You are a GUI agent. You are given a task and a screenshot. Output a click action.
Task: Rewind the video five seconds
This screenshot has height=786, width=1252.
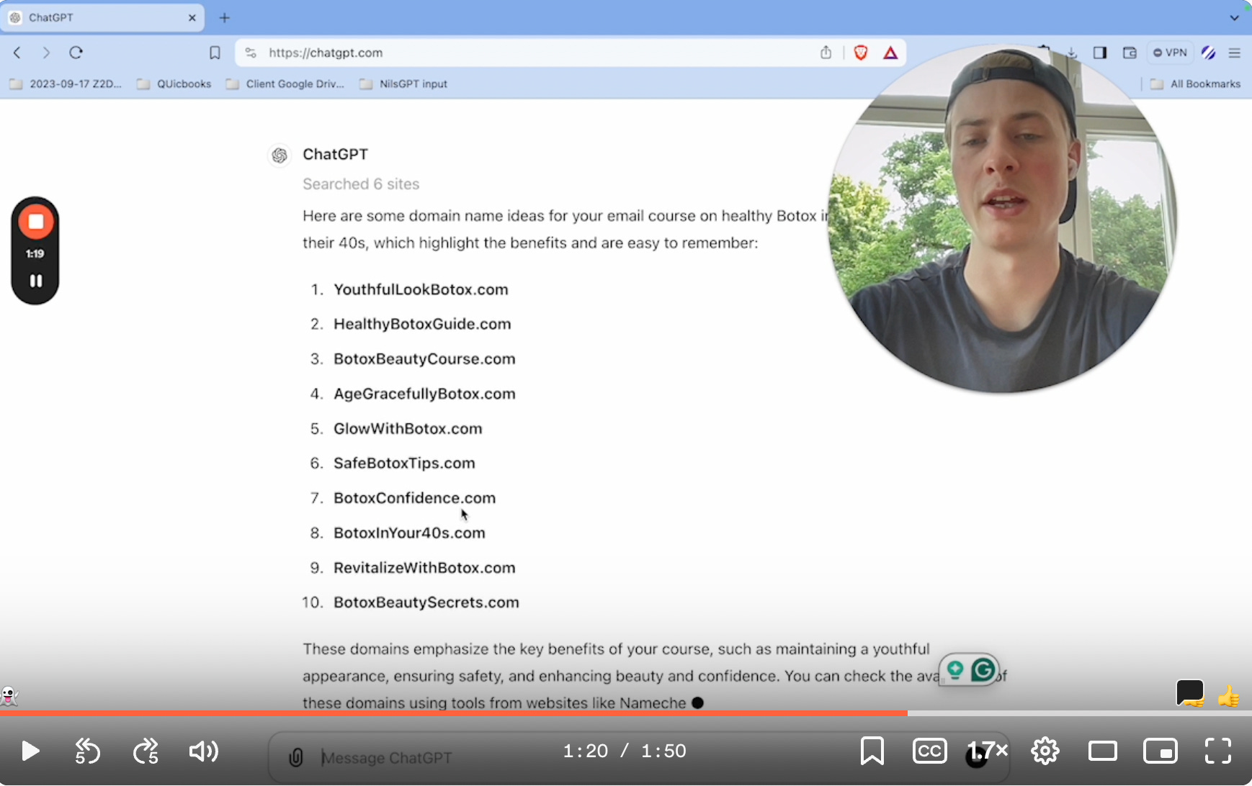point(88,751)
